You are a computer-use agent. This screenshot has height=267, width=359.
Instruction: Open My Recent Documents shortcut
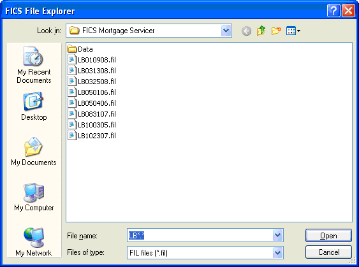34,65
